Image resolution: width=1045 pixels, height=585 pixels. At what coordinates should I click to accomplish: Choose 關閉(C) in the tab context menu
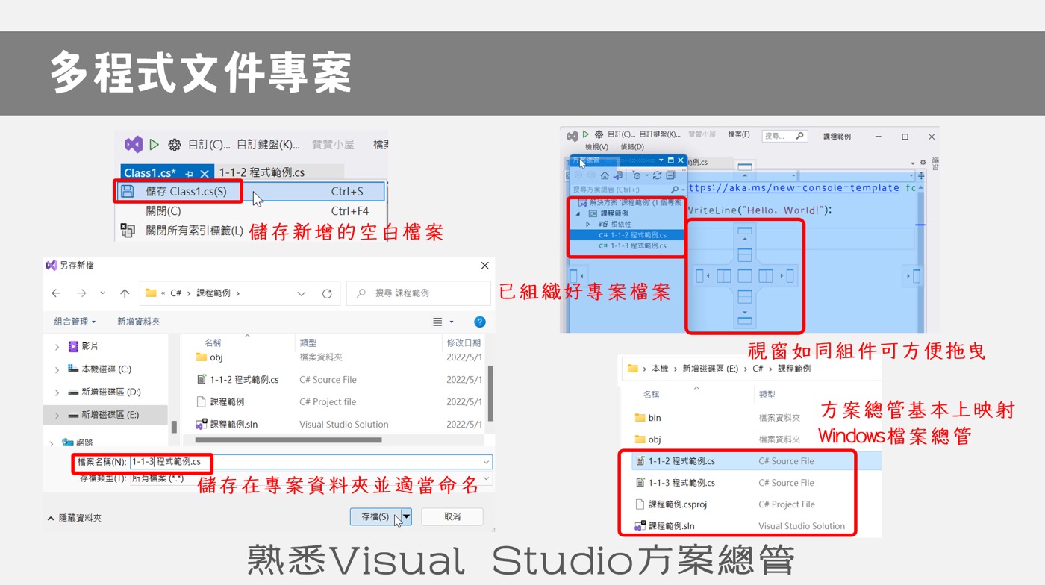163,211
